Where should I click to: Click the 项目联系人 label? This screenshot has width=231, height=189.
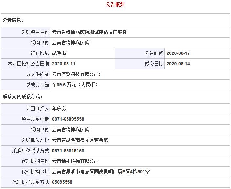[x=37, y=109]
